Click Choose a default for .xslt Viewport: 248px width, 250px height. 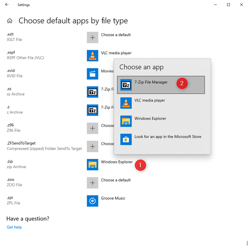pos(116,35)
